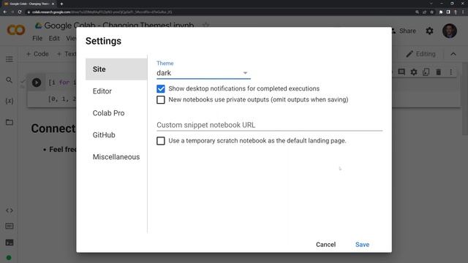Viewport: 468px width, 263px height.
Task: Click the search icon in left sidebar
Action: [10, 80]
